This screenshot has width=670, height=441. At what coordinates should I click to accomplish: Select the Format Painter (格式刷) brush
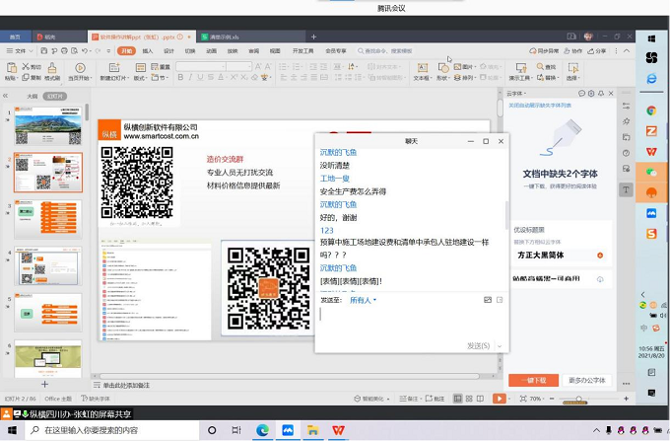coord(51,68)
